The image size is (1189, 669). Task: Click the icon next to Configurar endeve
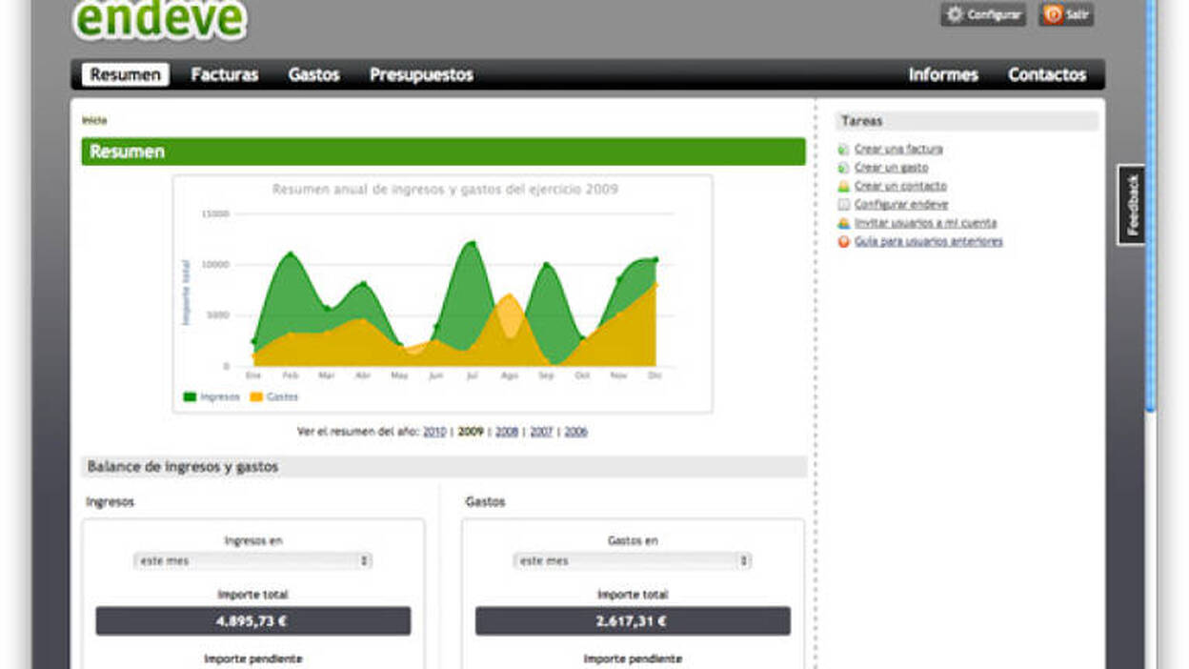843,205
